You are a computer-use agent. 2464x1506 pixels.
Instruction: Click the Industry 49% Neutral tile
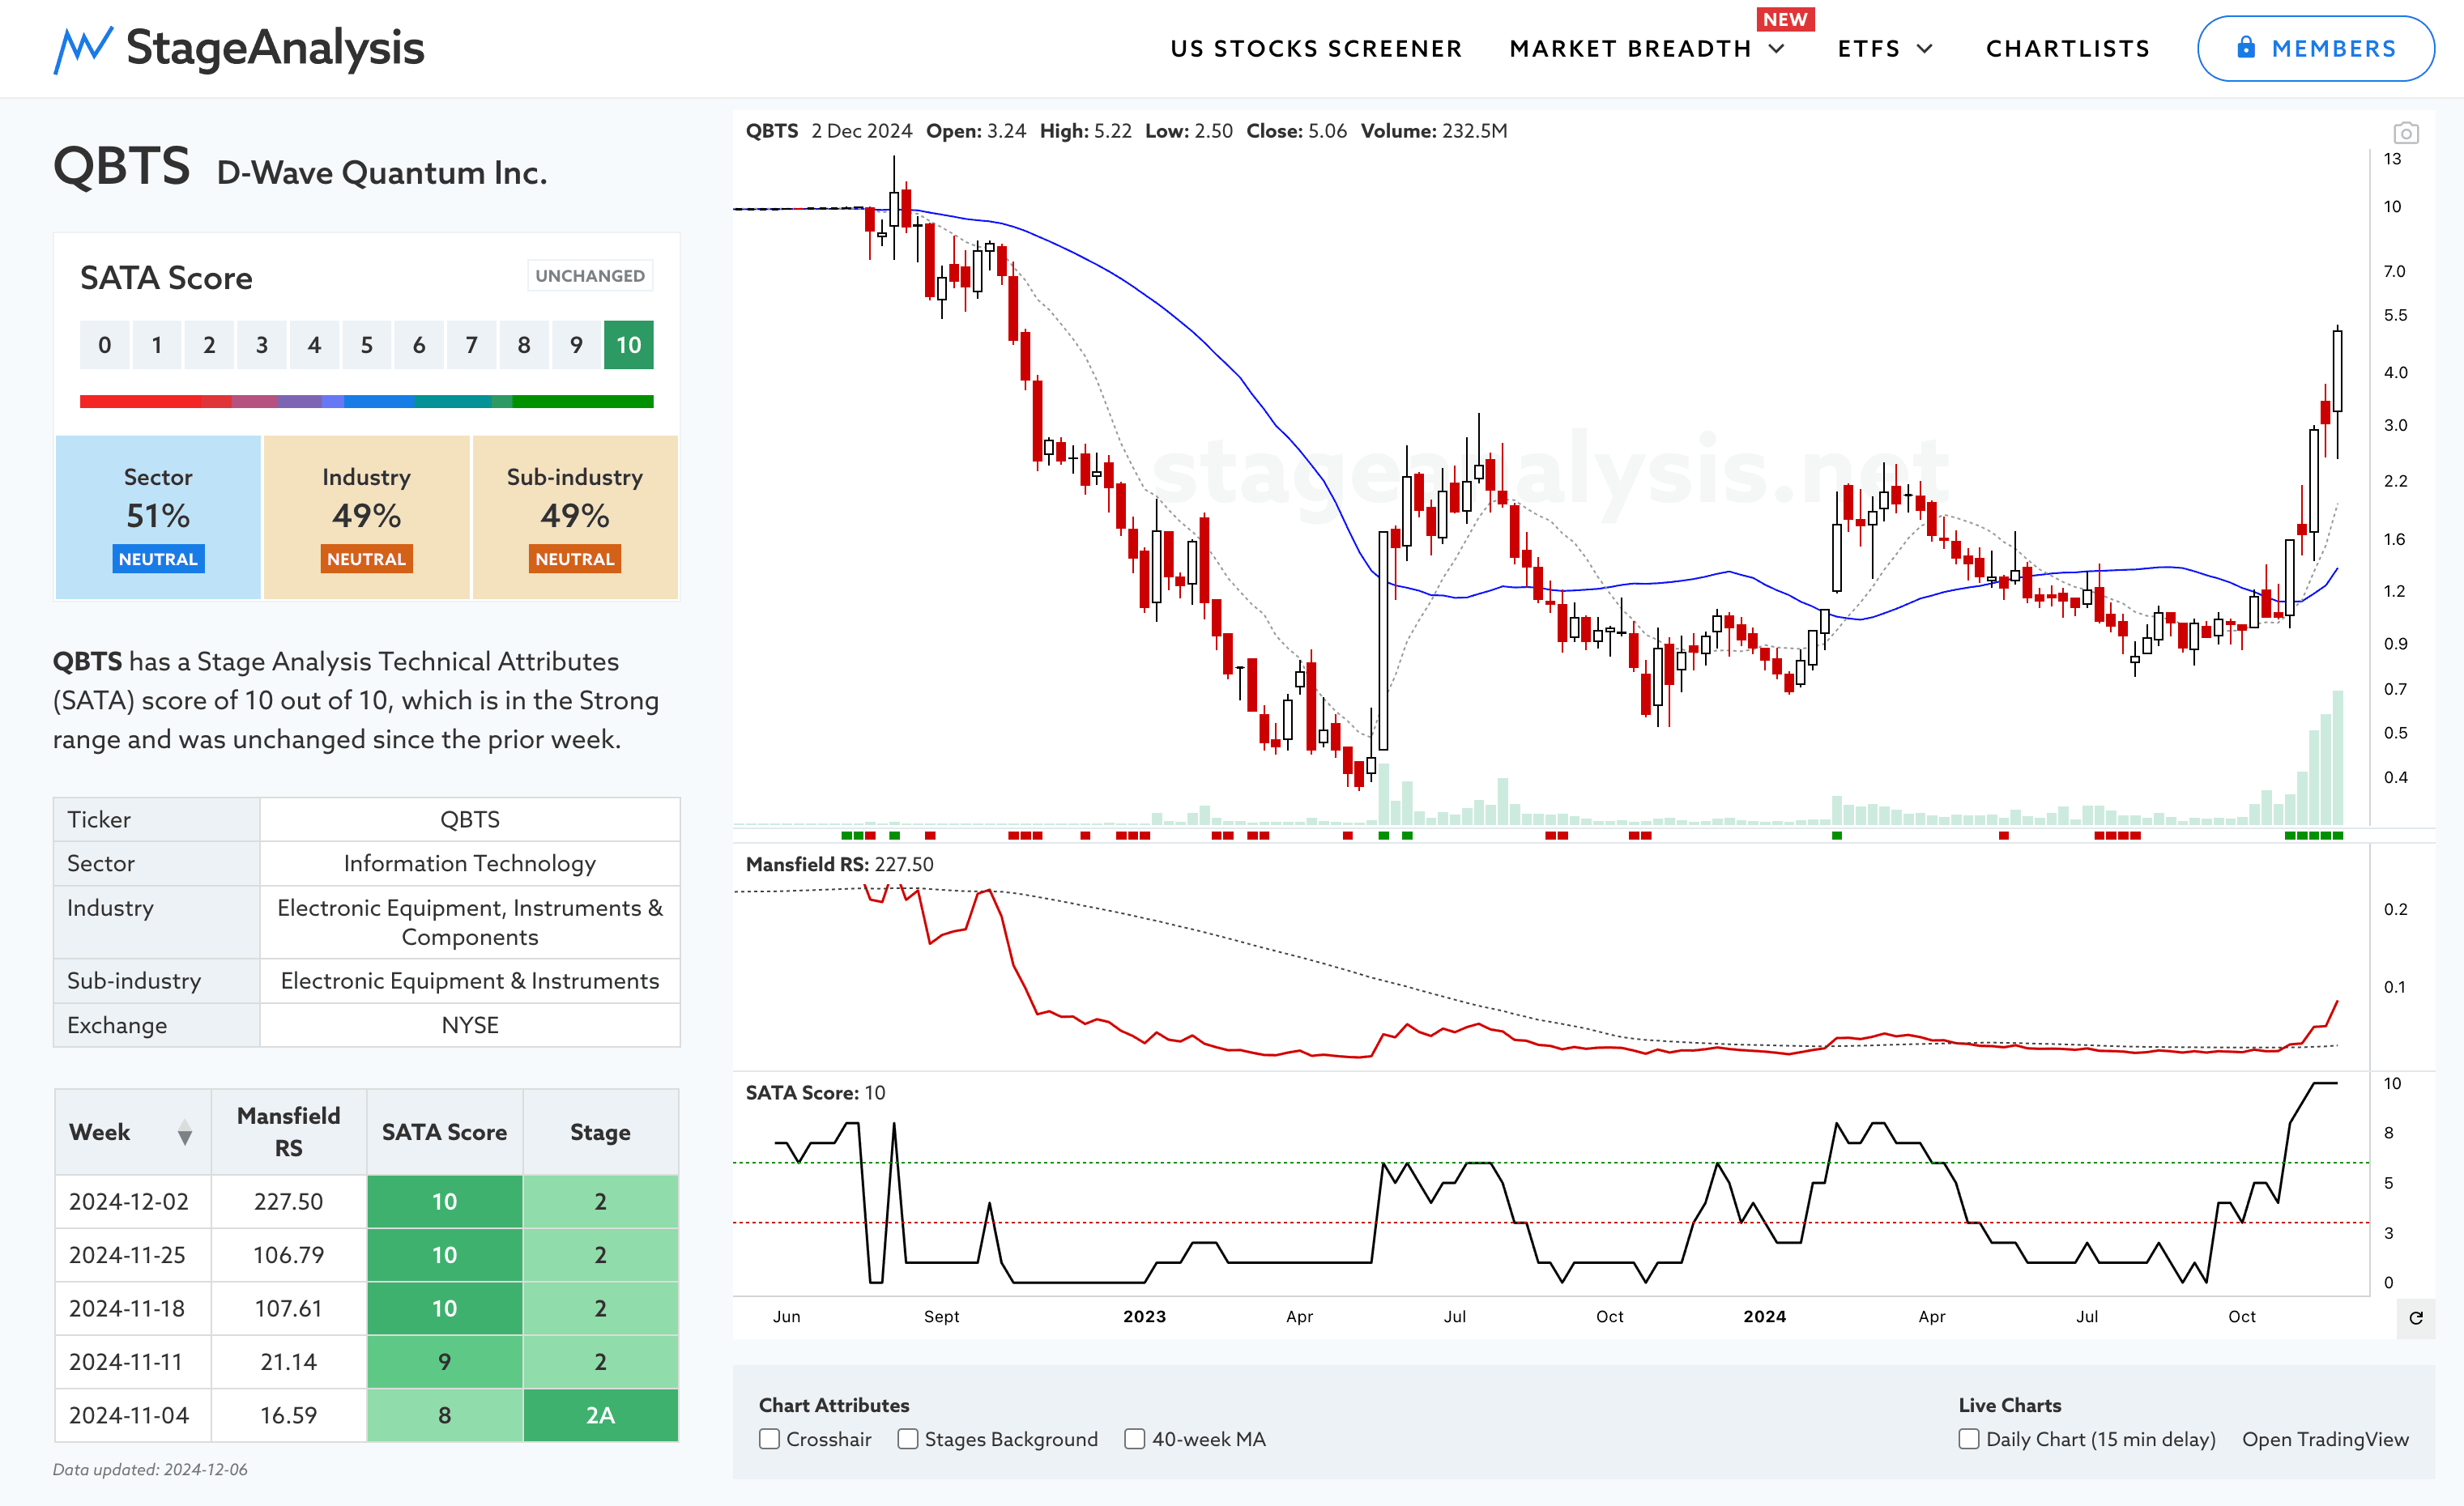366,517
